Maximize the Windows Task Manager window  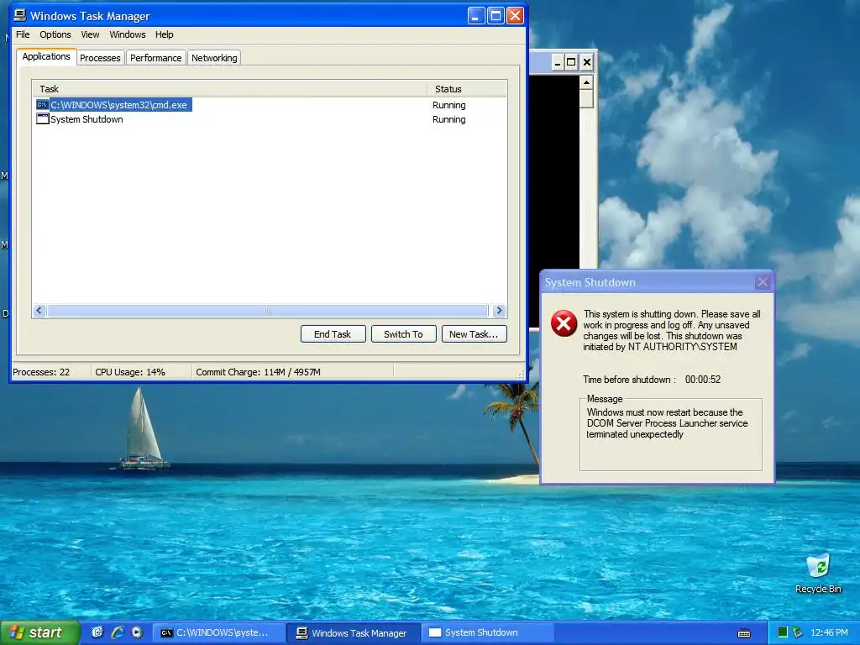pyautogui.click(x=496, y=16)
